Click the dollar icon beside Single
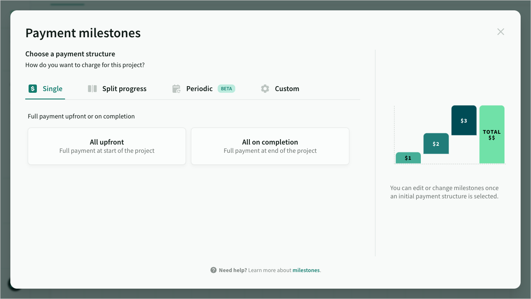The height and width of the screenshot is (299, 531). 33,89
